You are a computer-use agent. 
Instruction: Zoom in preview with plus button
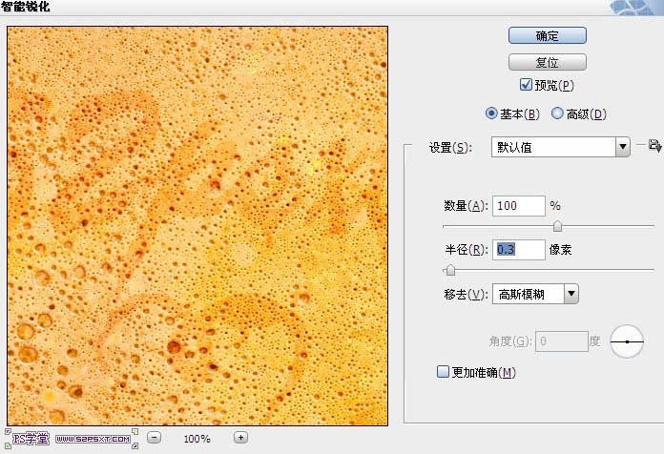click(241, 438)
